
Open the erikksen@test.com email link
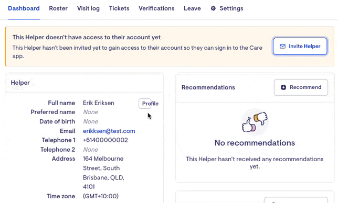[109, 131]
